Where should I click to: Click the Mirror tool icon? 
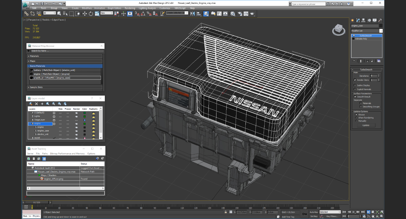click(192, 14)
